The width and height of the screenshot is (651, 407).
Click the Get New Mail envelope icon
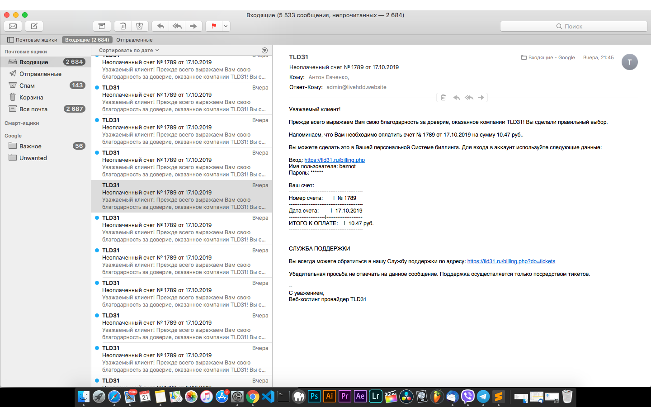pyautogui.click(x=13, y=26)
